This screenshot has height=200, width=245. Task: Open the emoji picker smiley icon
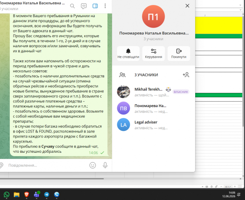point(93,165)
